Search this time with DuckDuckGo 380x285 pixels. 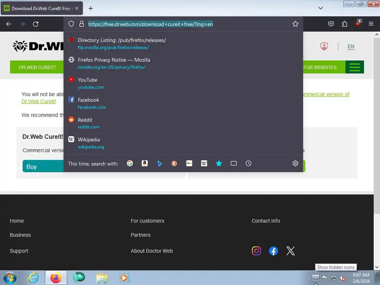tap(174, 163)
